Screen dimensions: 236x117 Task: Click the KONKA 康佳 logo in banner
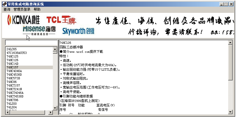click(x=23, y=20)
